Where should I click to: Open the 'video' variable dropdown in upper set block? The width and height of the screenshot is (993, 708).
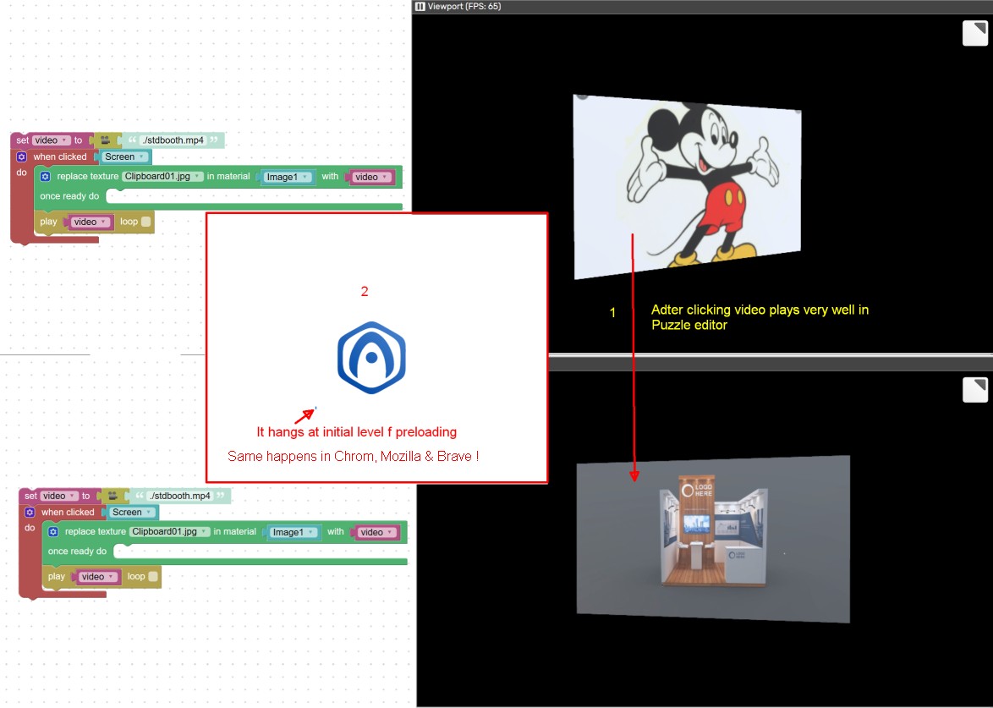(x=52, y=140)
